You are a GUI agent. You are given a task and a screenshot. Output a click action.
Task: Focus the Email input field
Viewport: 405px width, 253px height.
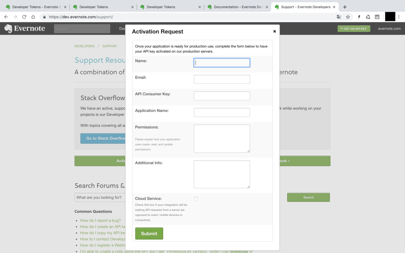(222, 79)
